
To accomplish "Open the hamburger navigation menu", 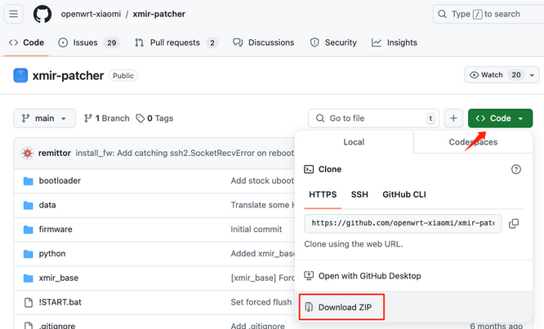I will click(x=14, y=14).
